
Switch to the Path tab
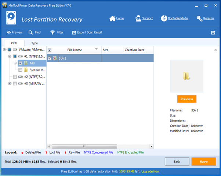click(14, 43)
